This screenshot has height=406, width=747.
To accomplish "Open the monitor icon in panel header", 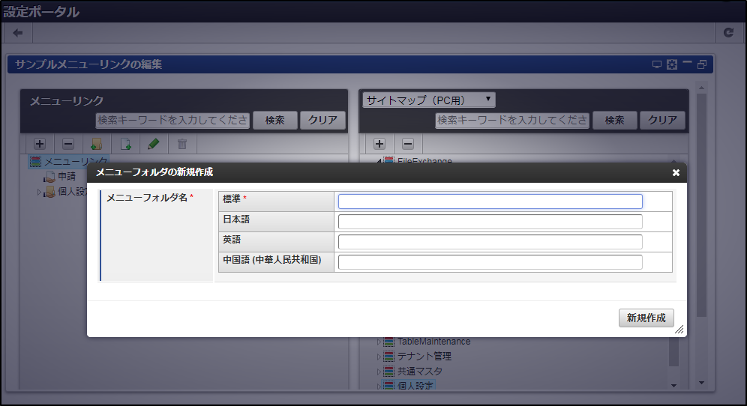I will pyautogui.click(x=657, y=64).
